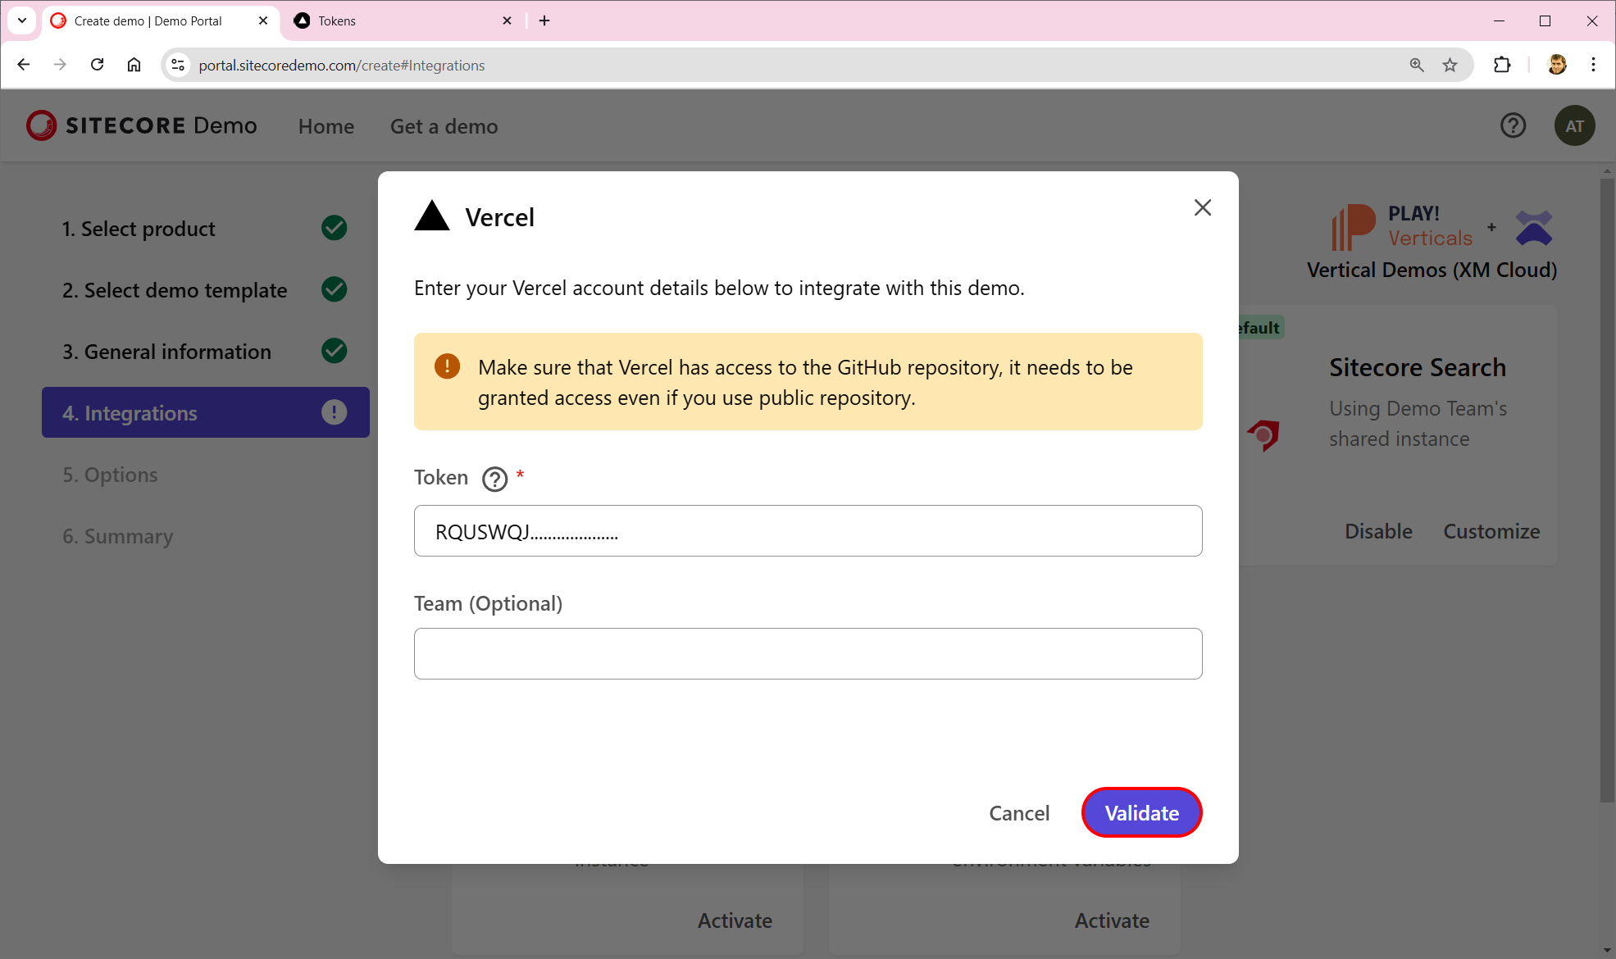Open the Get a demo menu item

click(444, 126)
